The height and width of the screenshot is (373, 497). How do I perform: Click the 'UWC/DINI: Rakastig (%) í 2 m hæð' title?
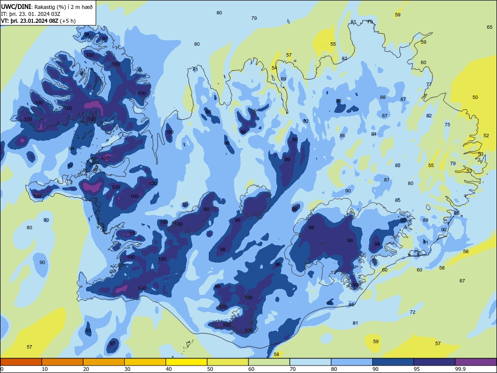coord(47,6)
